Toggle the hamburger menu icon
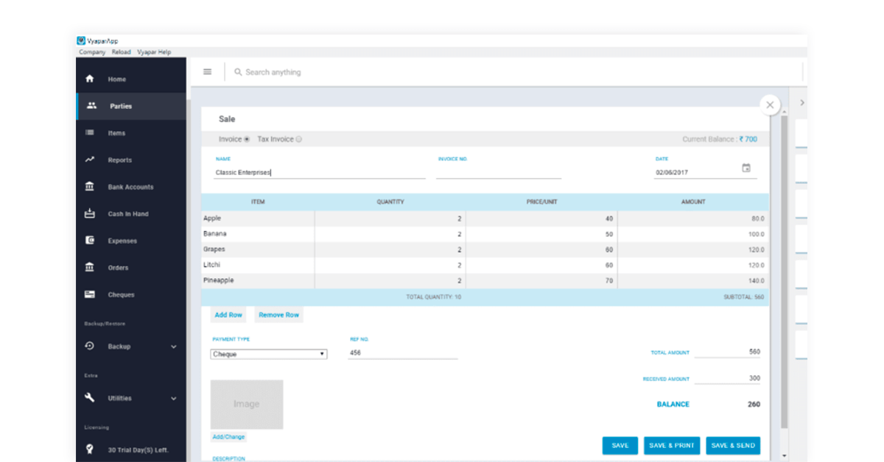This screenshot has width=884, height=462. (208, 72)
